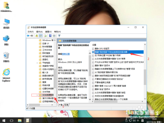Click the Back arrow in the toolbar
The height and width of the screenshot is (123, 164).
pos(28,36)
